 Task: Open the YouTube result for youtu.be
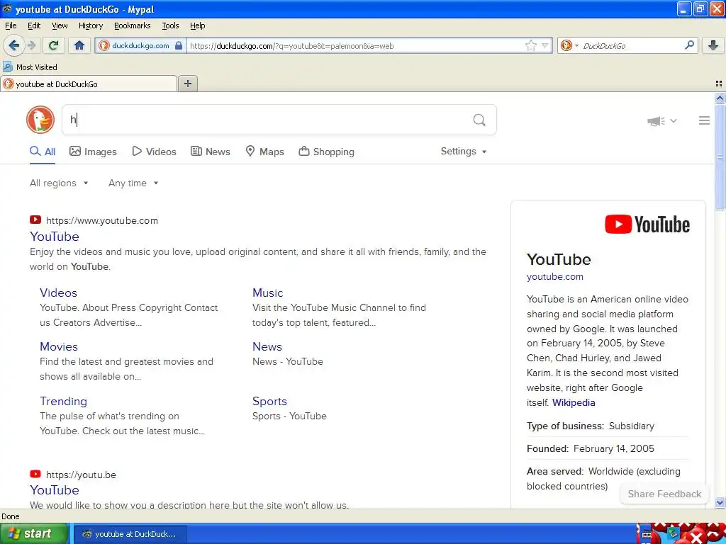click(x=54, y=490)
